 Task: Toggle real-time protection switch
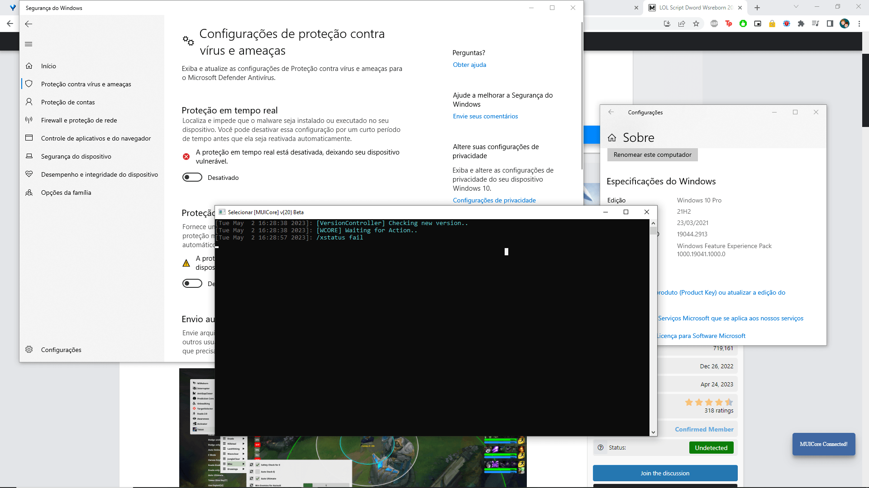(x=192, y=178)
